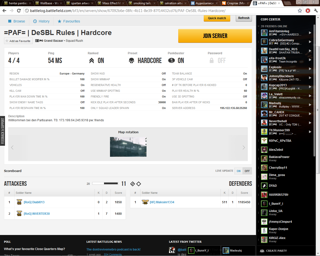Click the JOIN SERVER button

(215, 36)
